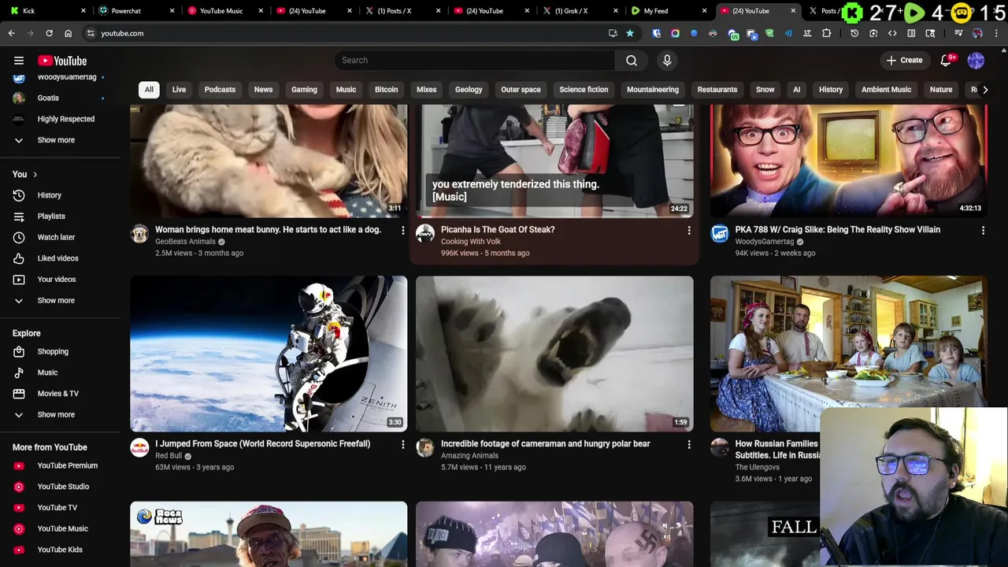This screenshot has width=1008, height=567.
Task: Select the Gaming filter chip
Action: [x=304, y=90]
